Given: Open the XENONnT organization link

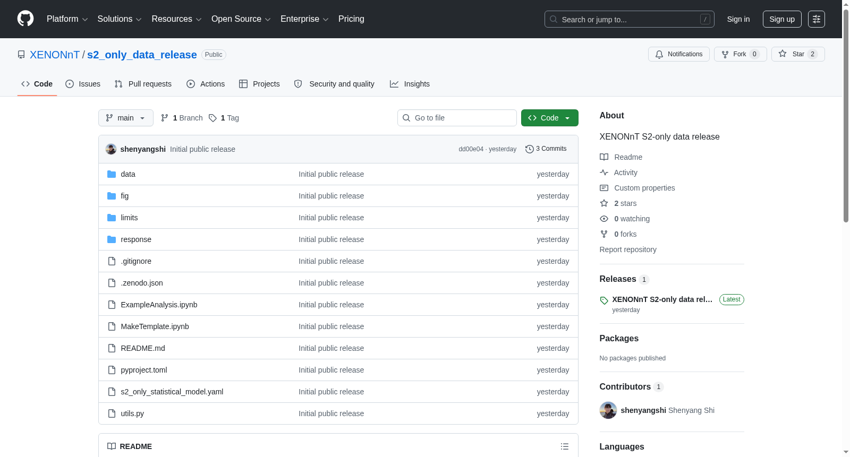Looking at the screenshot, I should [x=55, y=55].
